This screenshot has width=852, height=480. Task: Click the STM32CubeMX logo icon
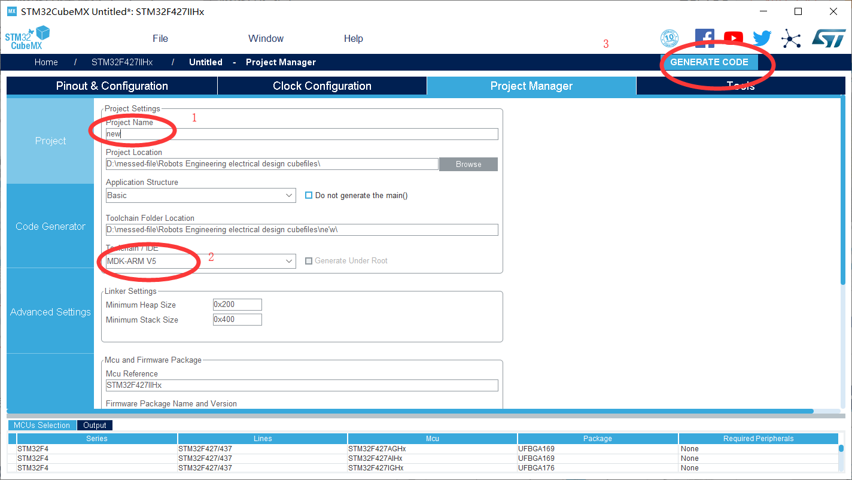28,38
